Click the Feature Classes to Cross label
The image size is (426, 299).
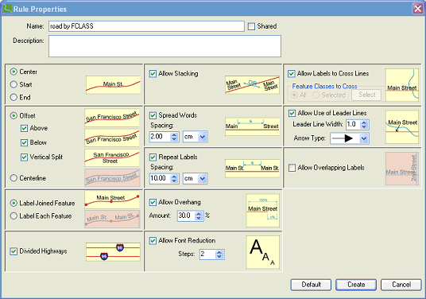pos(324,87)
